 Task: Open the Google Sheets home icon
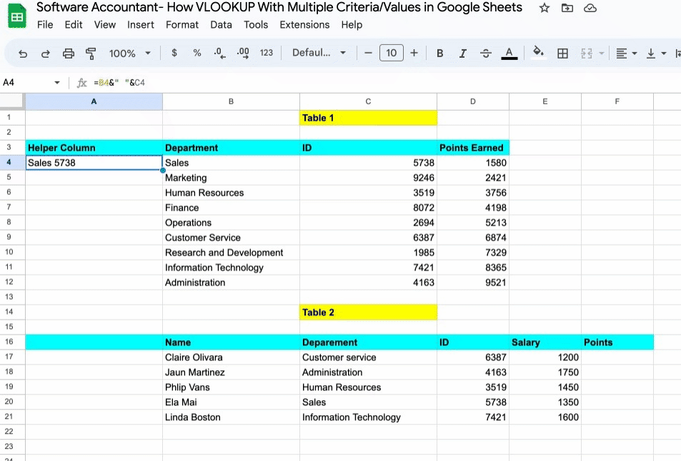point(17,16)
